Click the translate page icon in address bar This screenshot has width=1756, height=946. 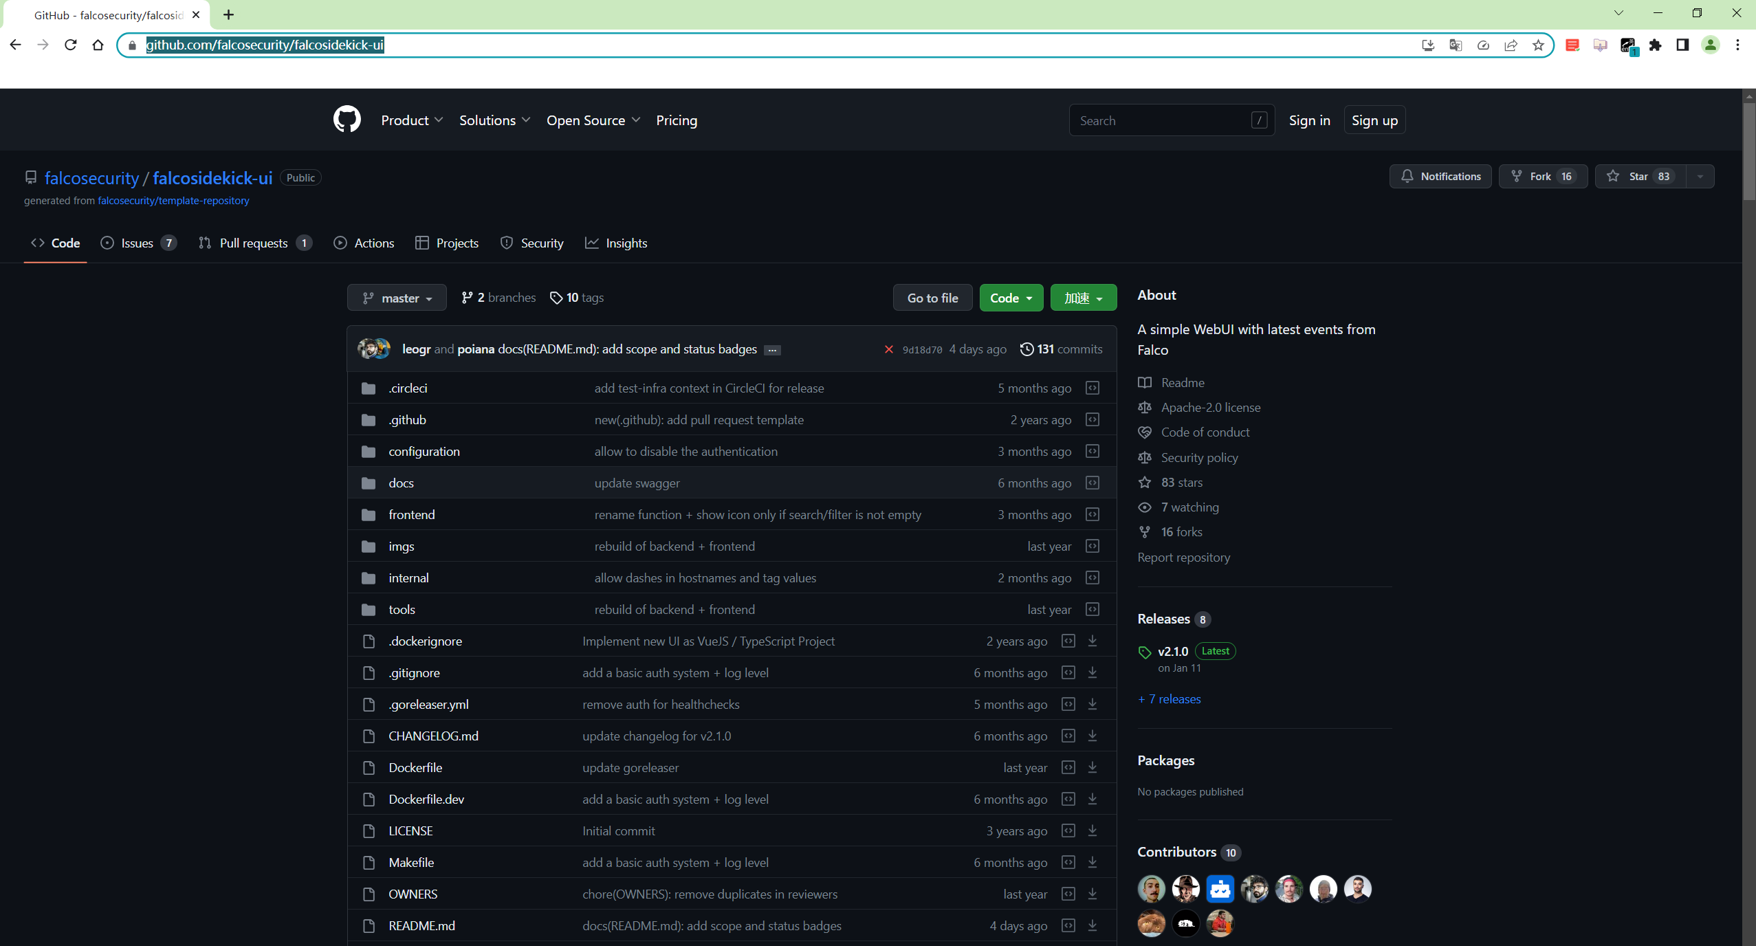[1456, 45]
